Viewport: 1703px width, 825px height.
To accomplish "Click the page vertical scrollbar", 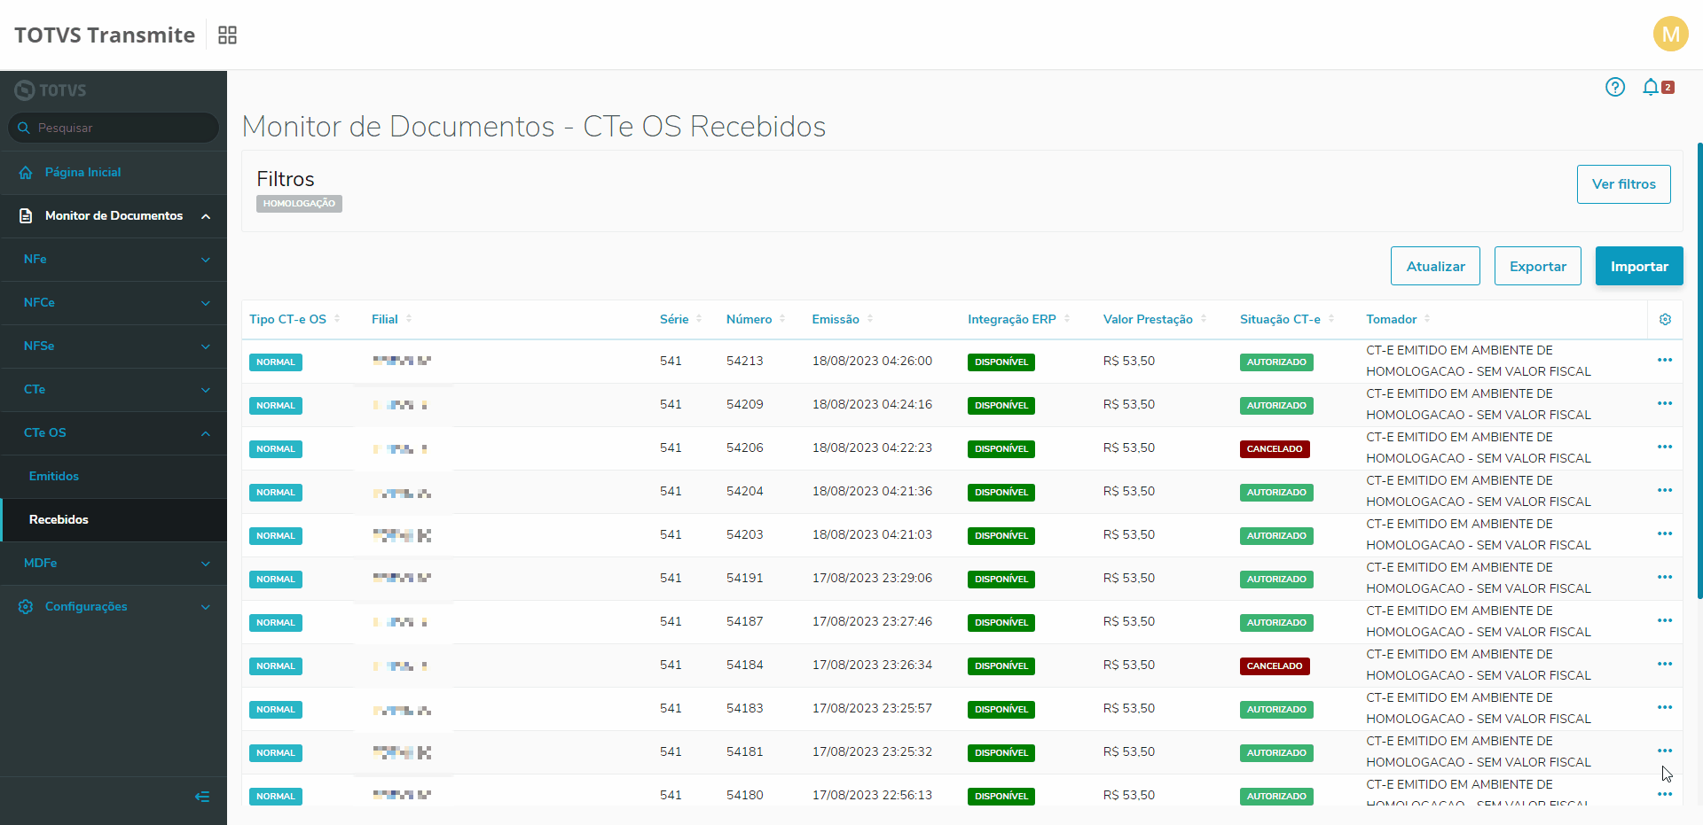I will pyautogui.click(x=1699, y=370).
